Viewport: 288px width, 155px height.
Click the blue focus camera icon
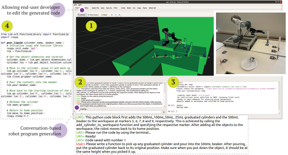point(112,15)
